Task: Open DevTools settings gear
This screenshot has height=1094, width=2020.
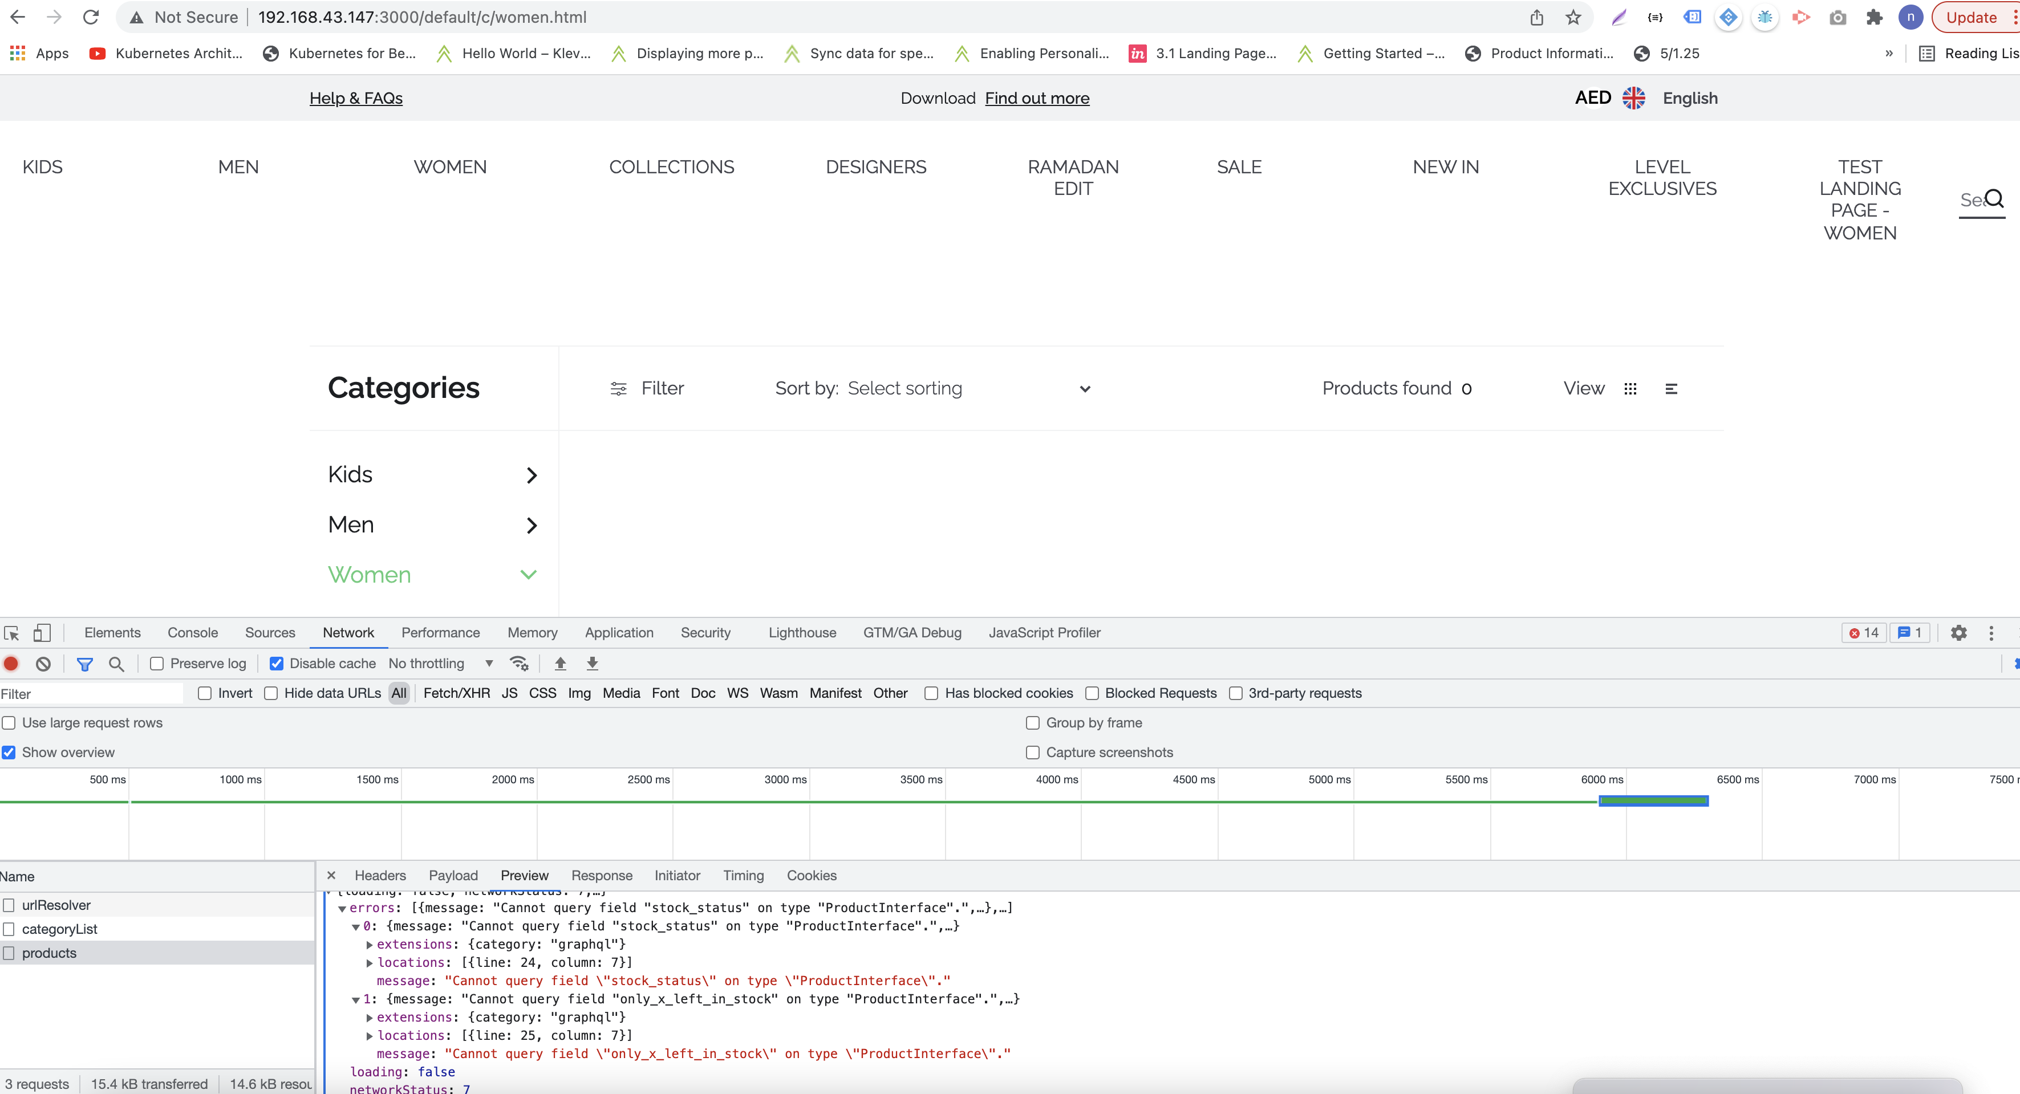Action: point(1959,632)
